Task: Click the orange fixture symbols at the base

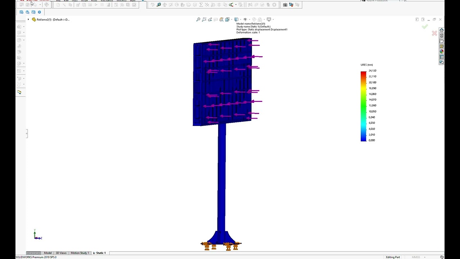Action: [221, 246]
